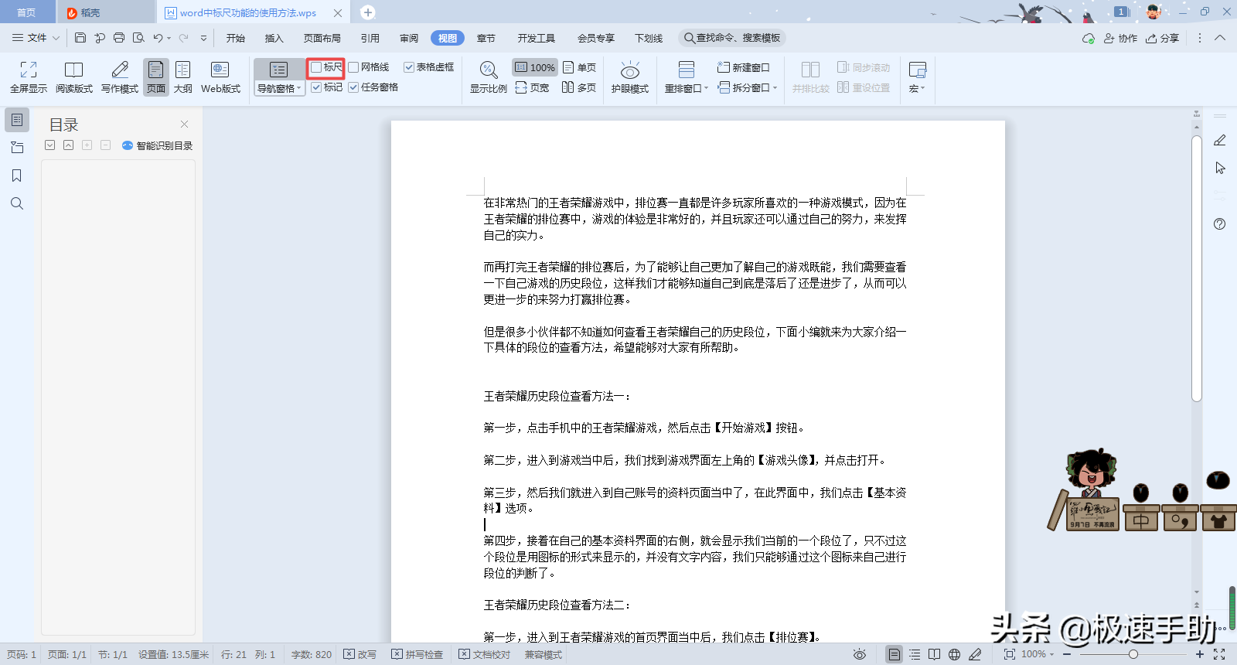Click the eye protection icon in status bar
Image resolution: width=1237 pixels, height=665 pixels.
[x=859, y=654]
